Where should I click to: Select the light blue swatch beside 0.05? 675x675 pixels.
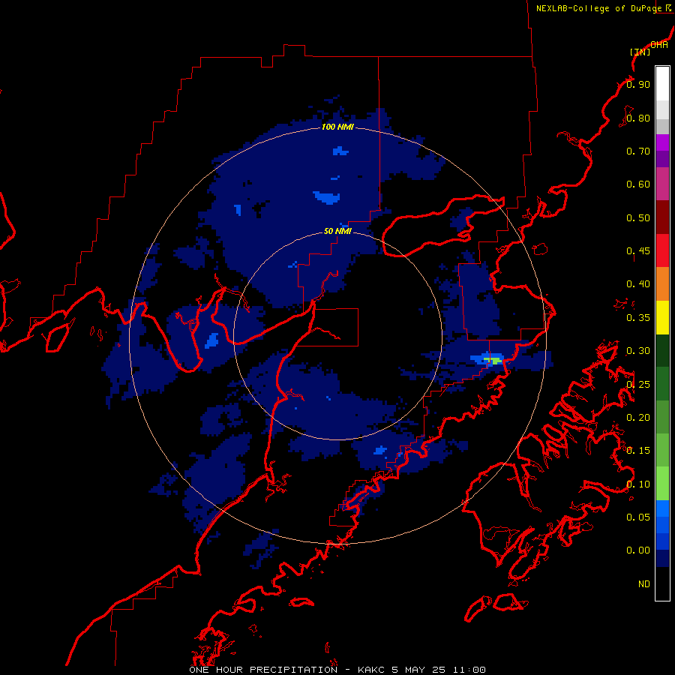(662, 508)
